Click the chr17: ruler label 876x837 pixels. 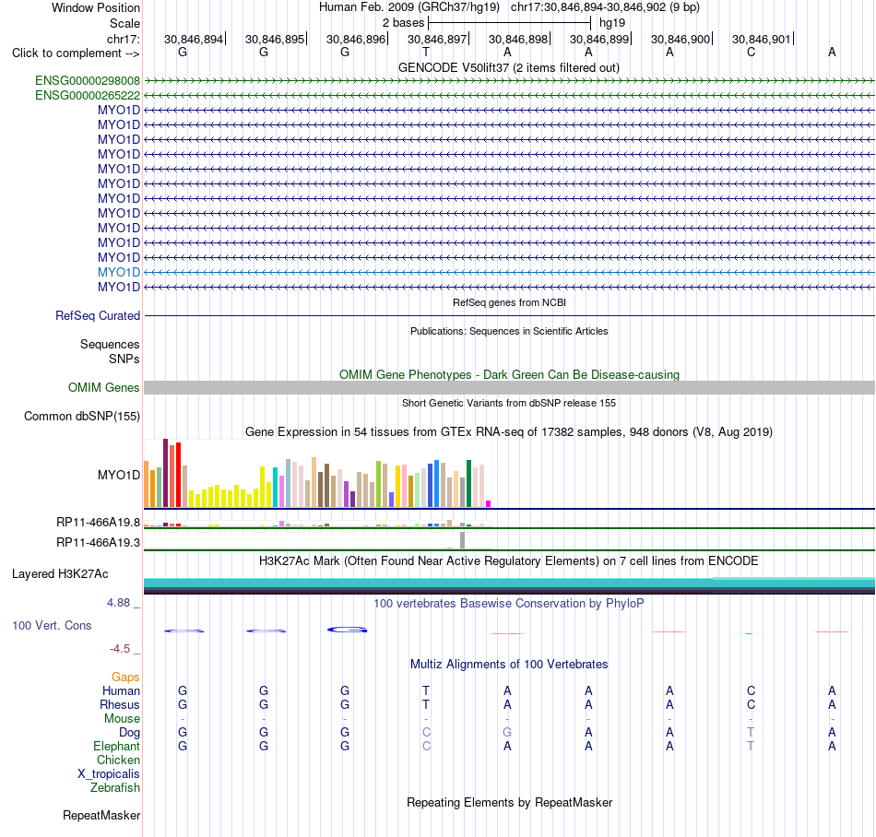pyautogui.click(x=124, y=40)
